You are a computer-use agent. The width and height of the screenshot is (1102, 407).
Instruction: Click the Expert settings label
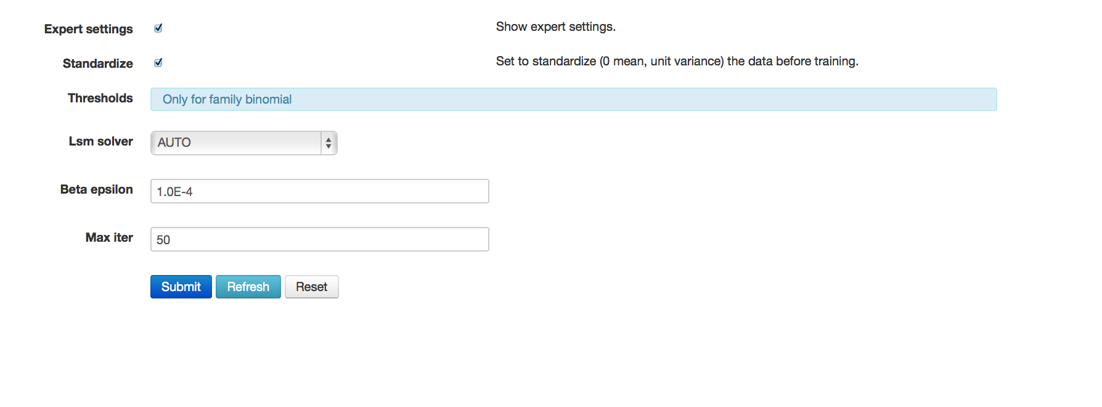[88, 29]
